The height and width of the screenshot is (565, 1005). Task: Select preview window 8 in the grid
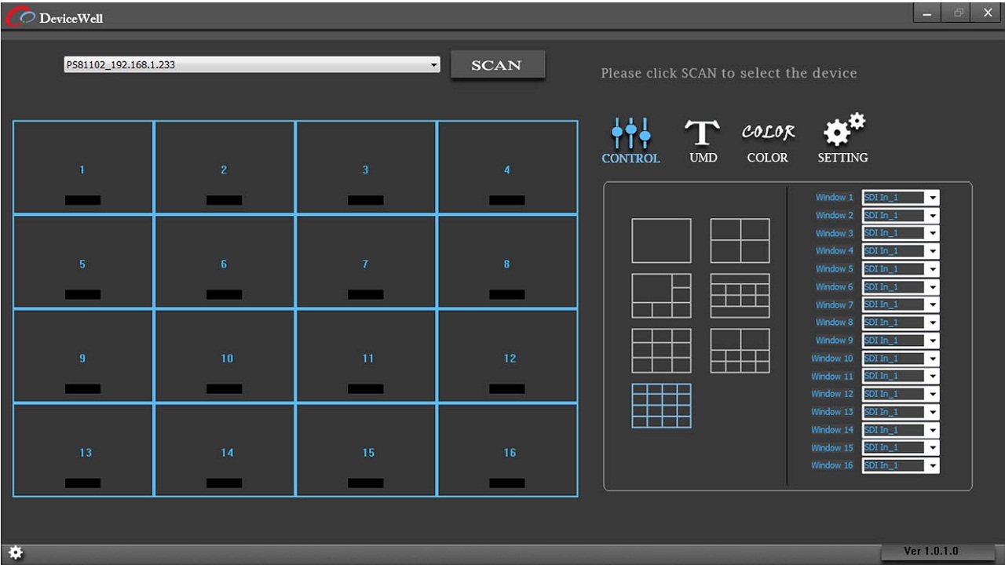click(x=507, y=261)
